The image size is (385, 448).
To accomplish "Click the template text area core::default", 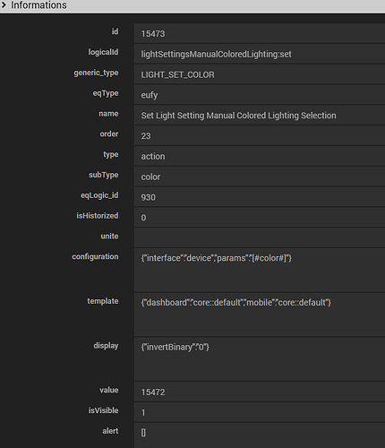I will click(x=260, y=314).
